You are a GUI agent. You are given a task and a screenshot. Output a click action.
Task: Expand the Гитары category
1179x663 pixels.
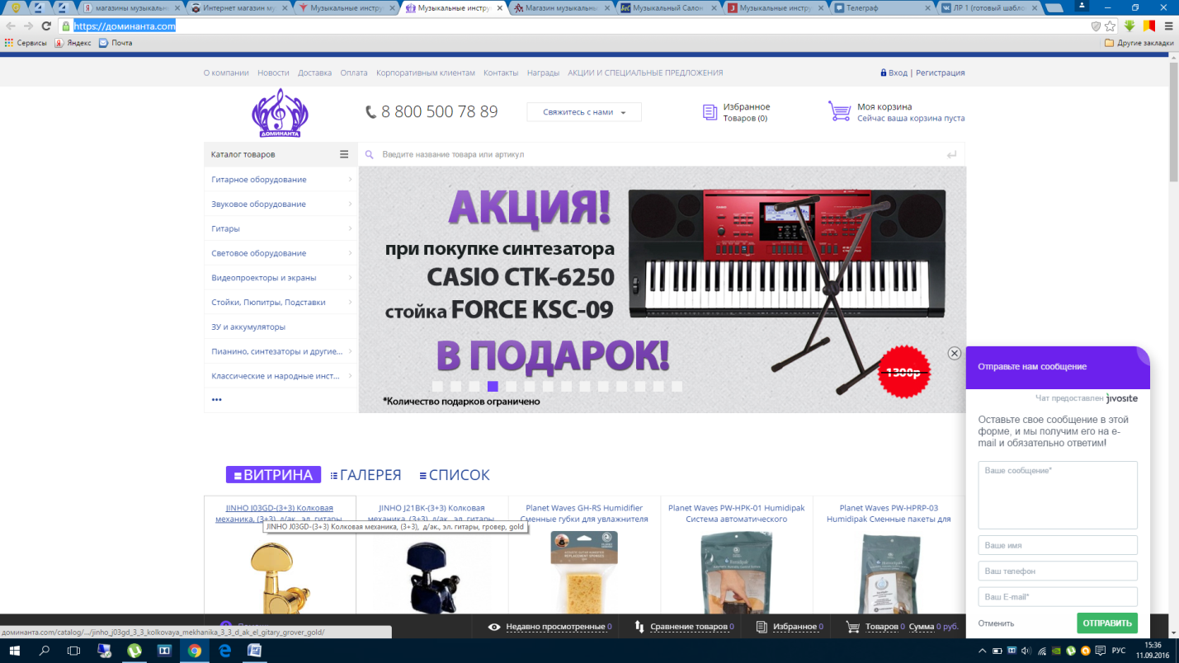click(x=281, y=228)
